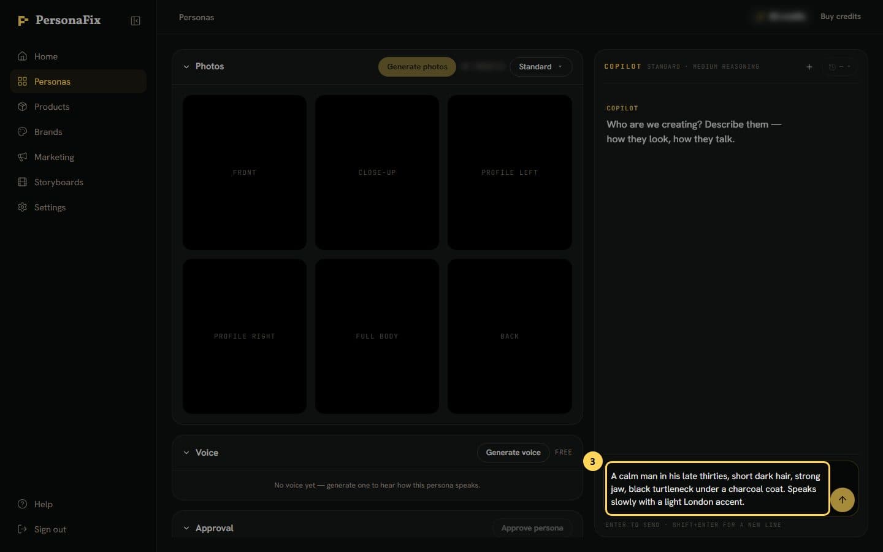This screenshot has height=552, width=883.
Task: Click the Settings gear icon
Action: click(23, 207)
